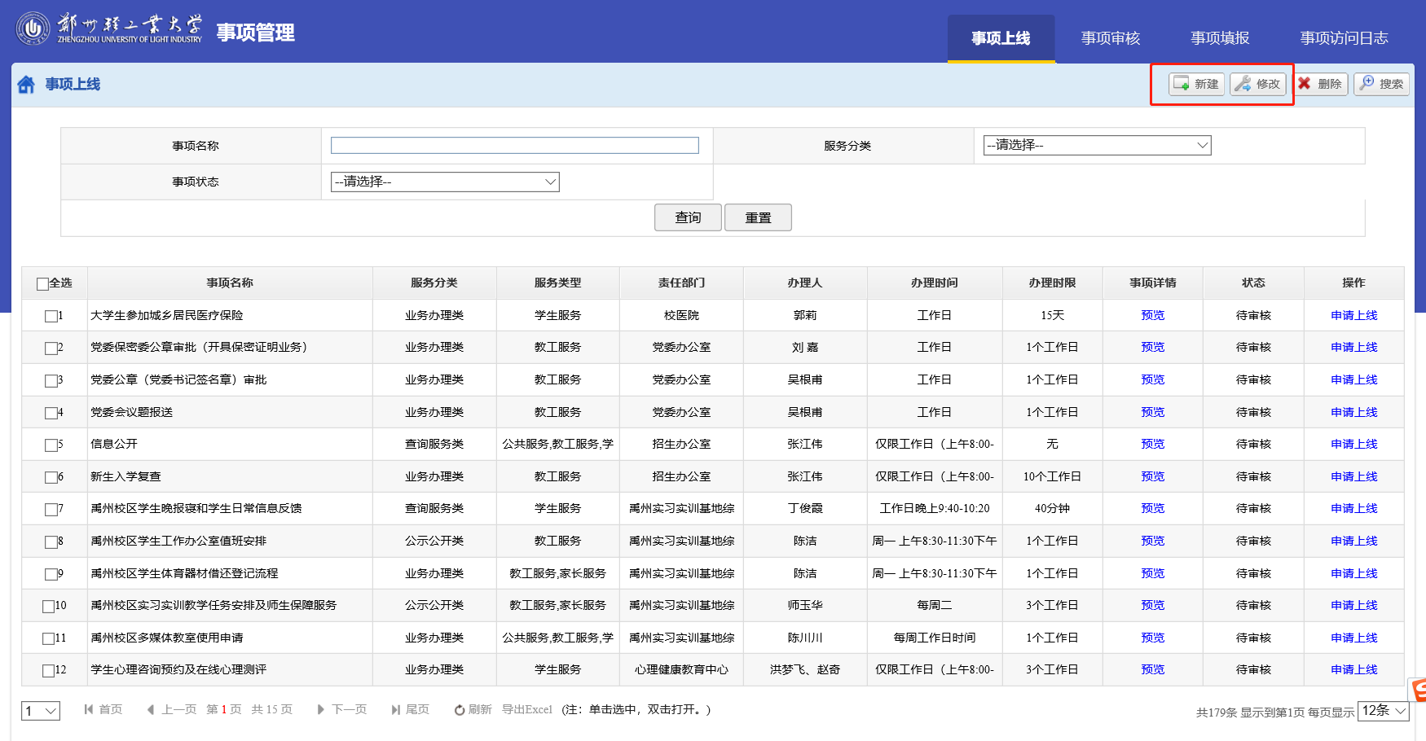This screenshot has width=1426, height=741.
Task: Click 预览 for 大学生参加城乡居民医疗保险
Action: click(x=1153, y=315)
